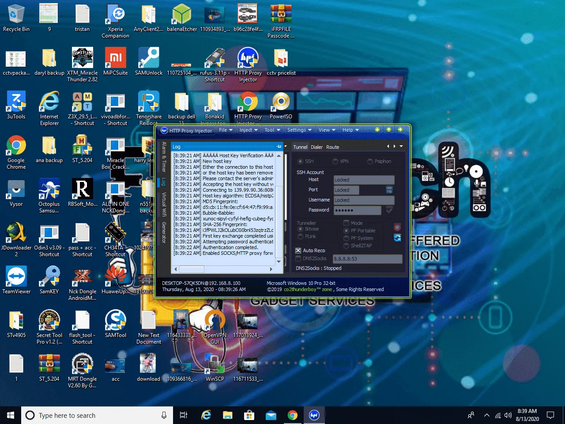Image resolution: width=565 pixels, height=424 pixels.
Task: Open File Explorer from taskbar
Action: pos(227,415)
